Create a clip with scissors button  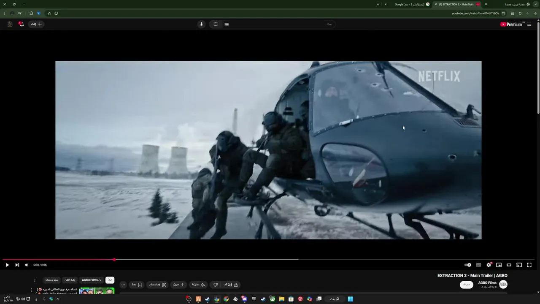(158, 285)
